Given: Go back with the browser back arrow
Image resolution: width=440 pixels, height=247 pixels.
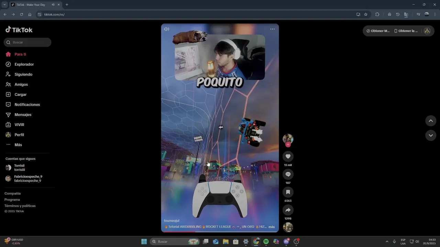Looking at the screenshot, I should coord(5,14).
